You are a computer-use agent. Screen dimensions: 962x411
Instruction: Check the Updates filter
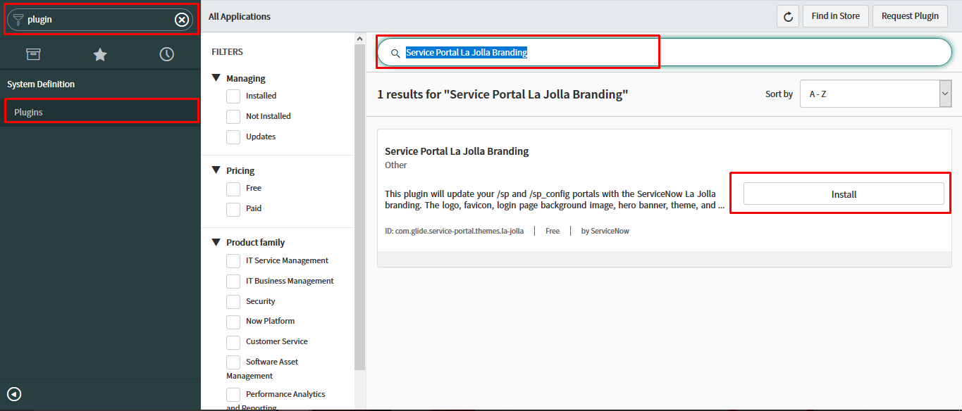[x=233, y=137]
